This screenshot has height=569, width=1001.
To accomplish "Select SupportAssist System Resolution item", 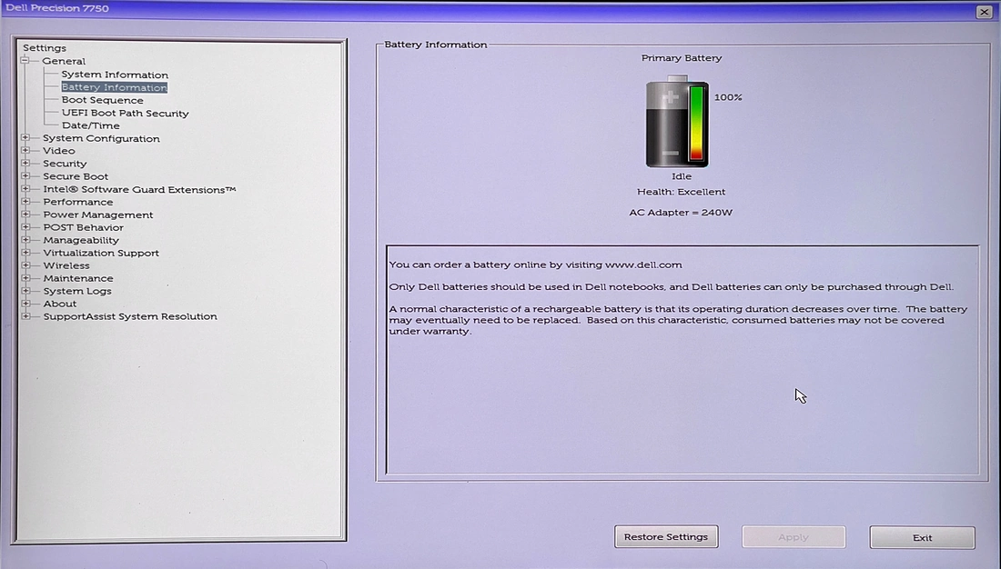I will coord(130,316).
